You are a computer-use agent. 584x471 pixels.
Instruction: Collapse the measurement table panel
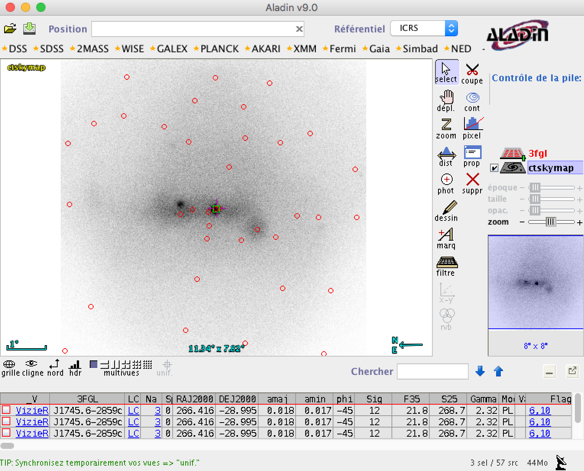click(x=549, y=371)
